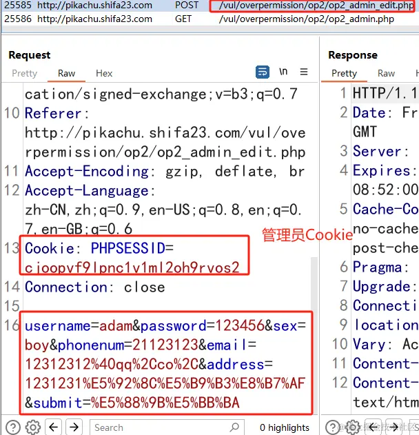The height and width of the screenshot is (435, 419).
Task: Click the magnifier icon in Request search
Action: pos(234,427)
